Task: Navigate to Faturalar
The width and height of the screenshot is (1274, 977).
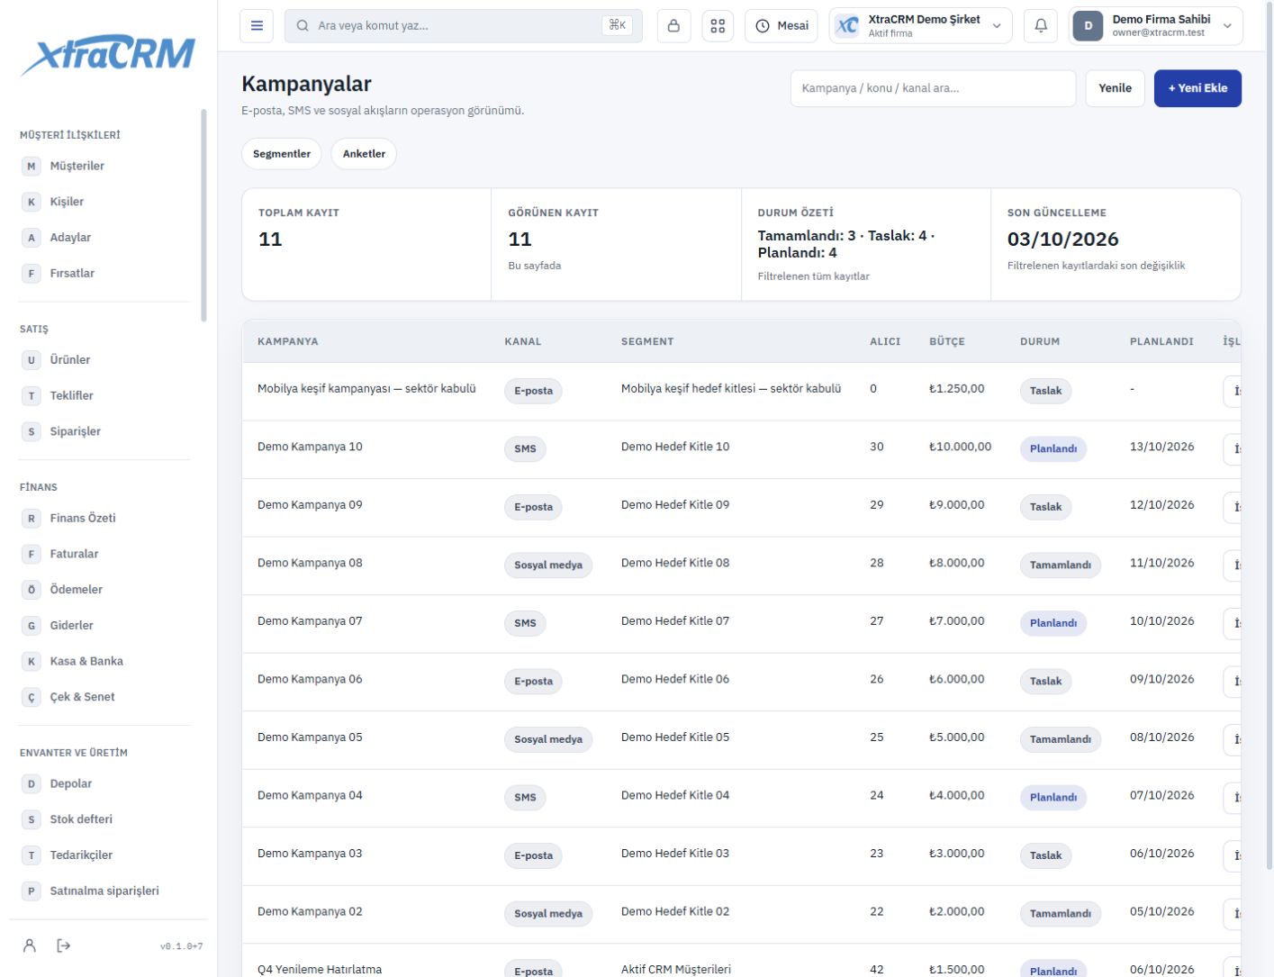Action: pos(104,554)
